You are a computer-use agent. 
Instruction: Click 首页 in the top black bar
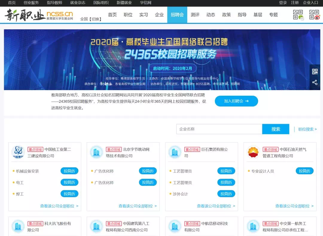(12, 3)
